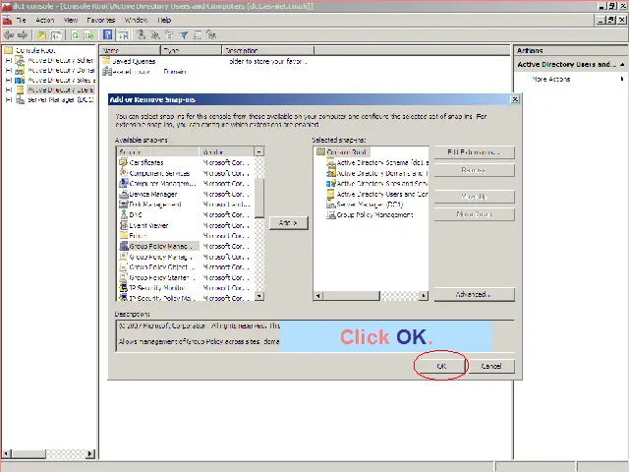Open the View menu
The image size is (629, 472).
coord(71,20)
